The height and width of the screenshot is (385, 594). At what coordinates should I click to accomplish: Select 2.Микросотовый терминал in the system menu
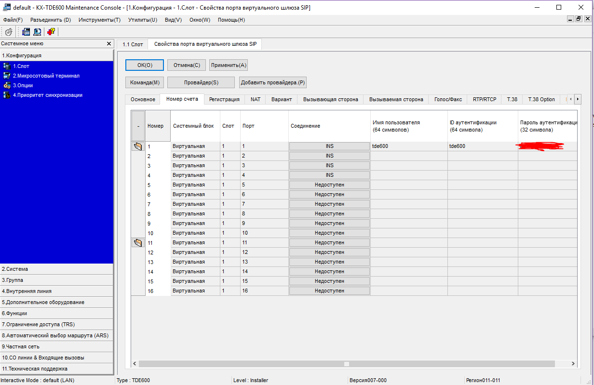point(46,76)
